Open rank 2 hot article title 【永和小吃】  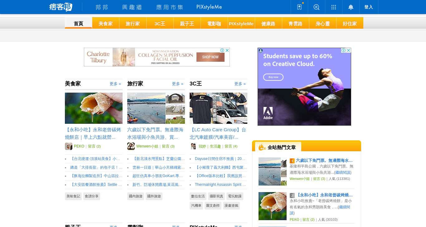point(324,195)
